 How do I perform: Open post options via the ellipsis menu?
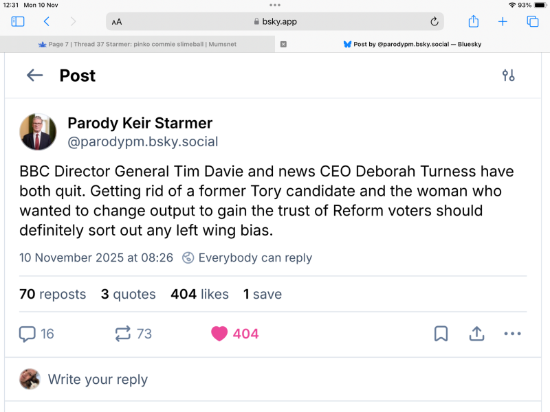[512, 334]
